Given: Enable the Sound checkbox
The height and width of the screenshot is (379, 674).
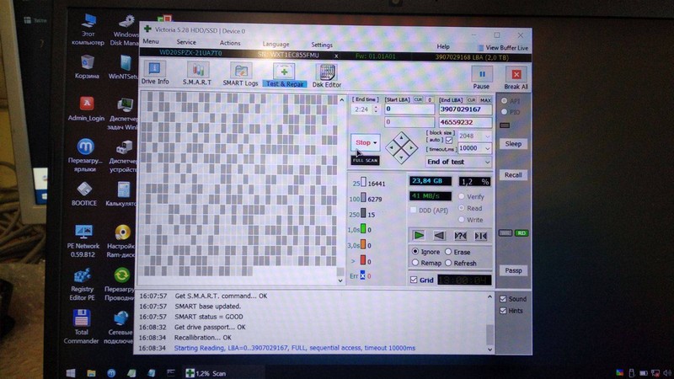Looking at the screenshot, I should point(504,299).
